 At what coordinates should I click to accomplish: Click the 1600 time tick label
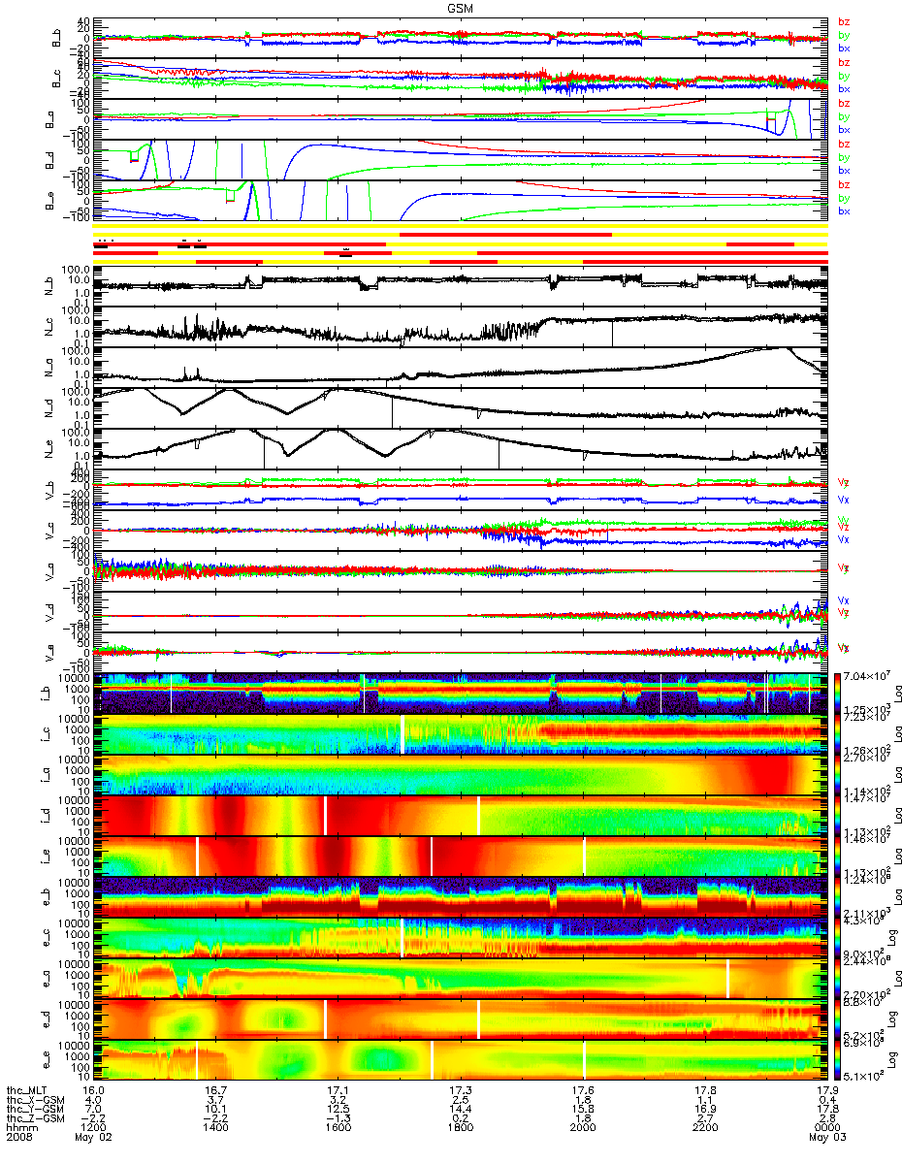(x=338, y=1128)
